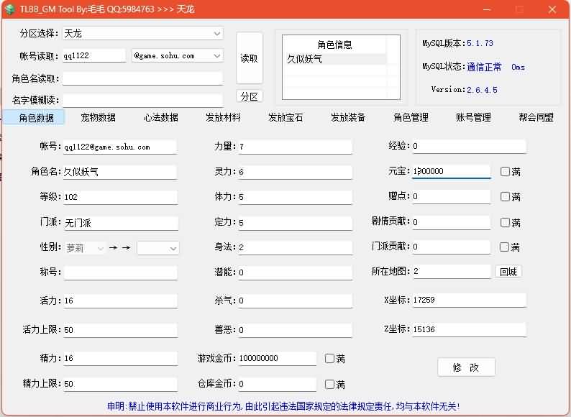Click the 赠点 field
571x417 pixels.
(x=452, y=197)
